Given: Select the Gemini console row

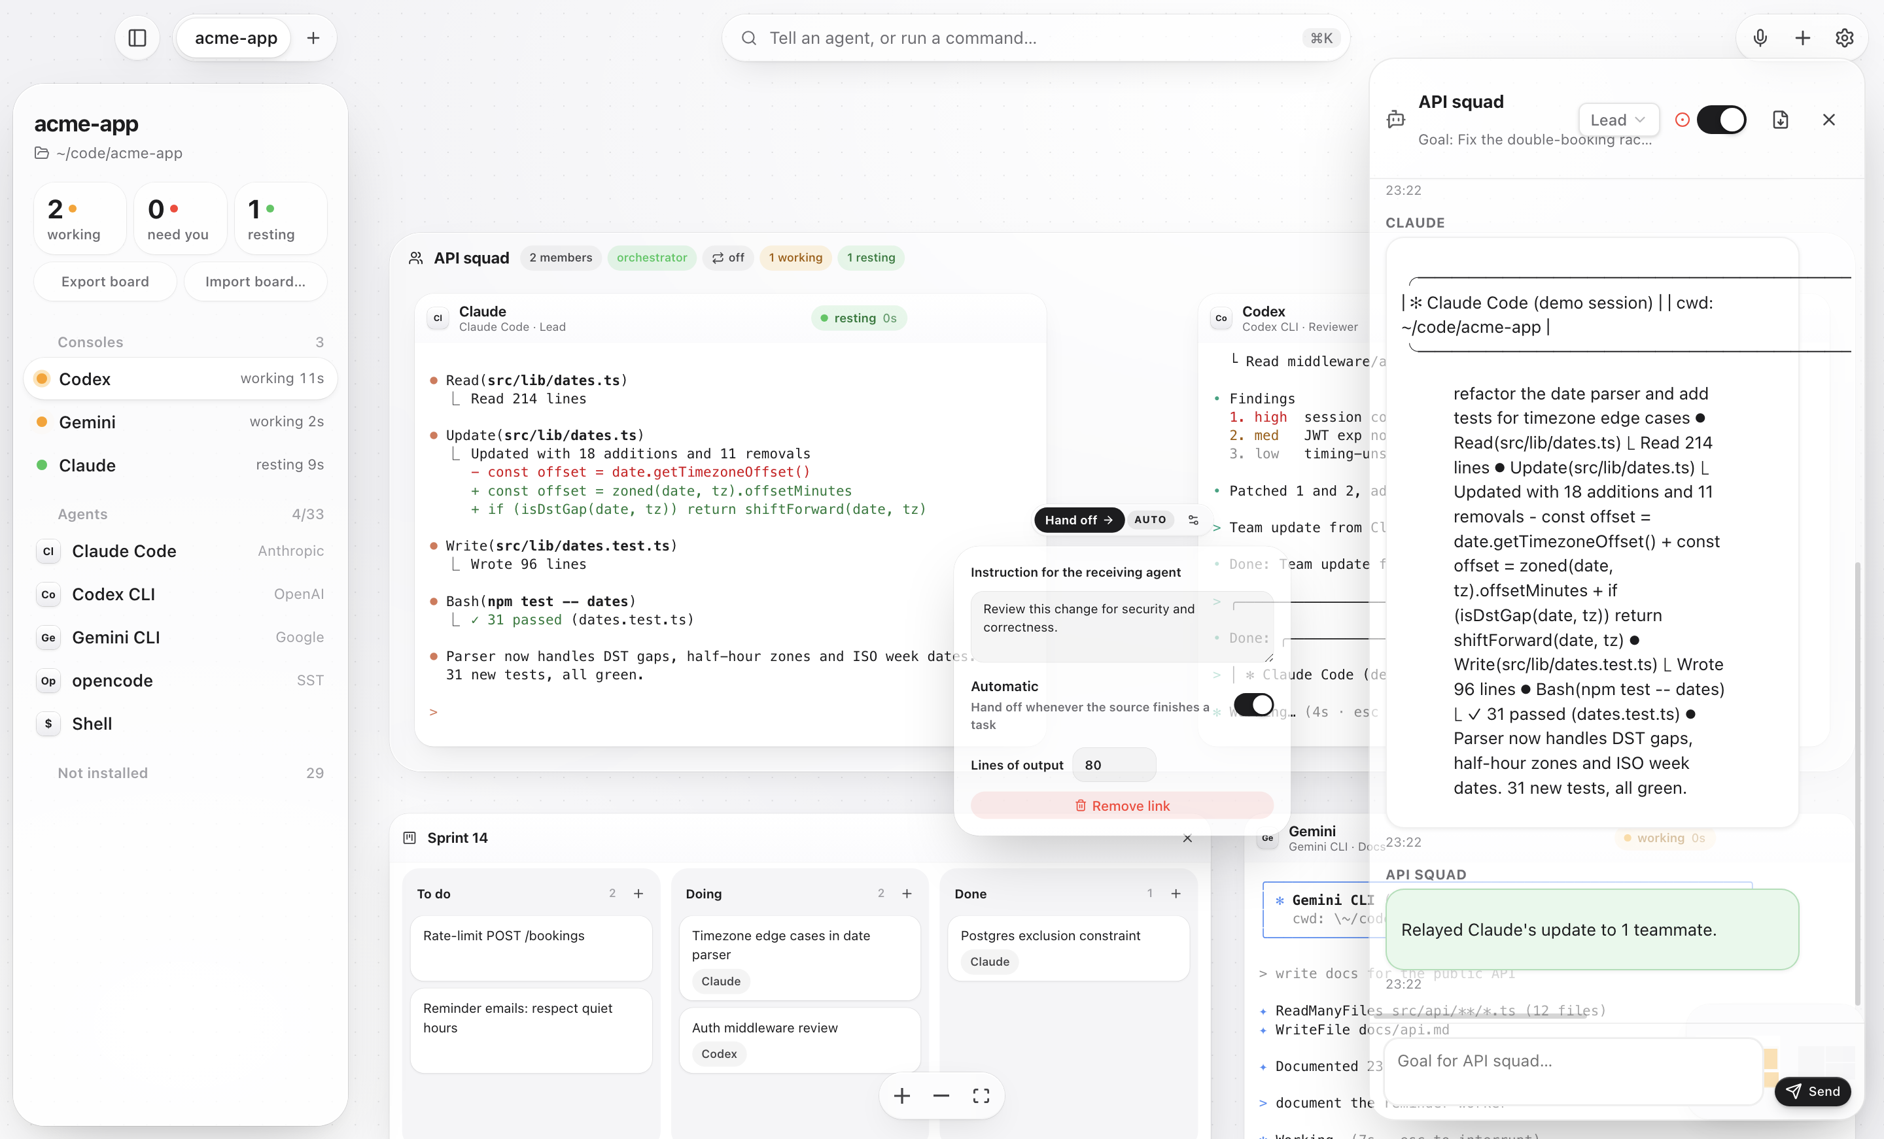Looking at the screenshot, I should tap(181, 422).
